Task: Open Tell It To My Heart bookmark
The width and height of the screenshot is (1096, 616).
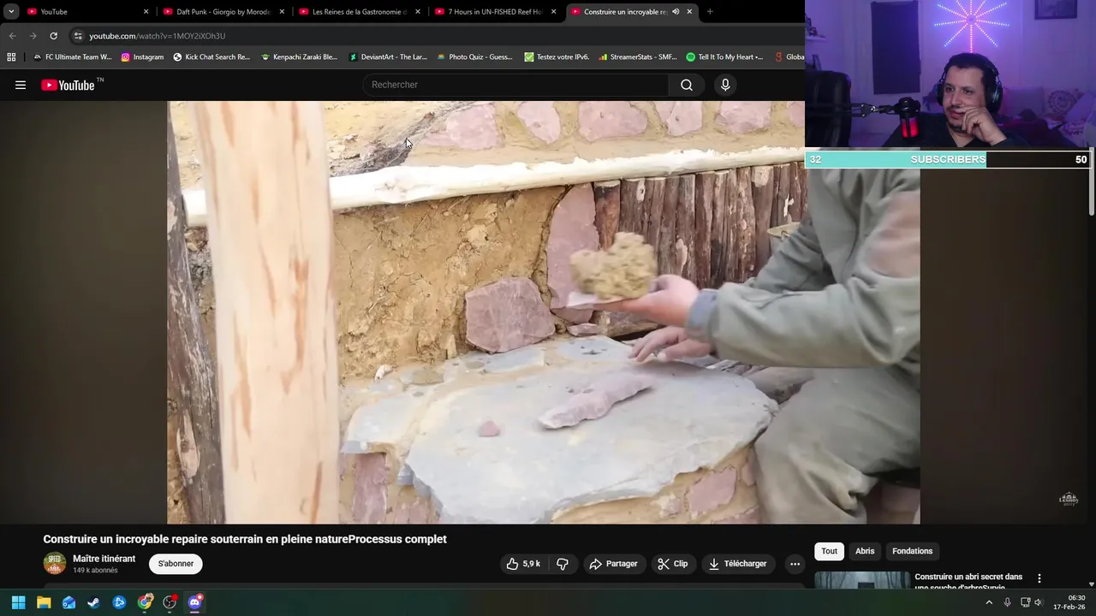Action: 724,57
